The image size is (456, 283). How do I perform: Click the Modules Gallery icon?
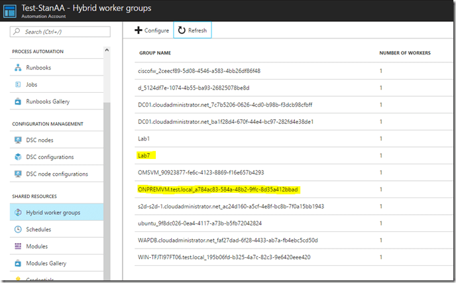tap(18, 263)
